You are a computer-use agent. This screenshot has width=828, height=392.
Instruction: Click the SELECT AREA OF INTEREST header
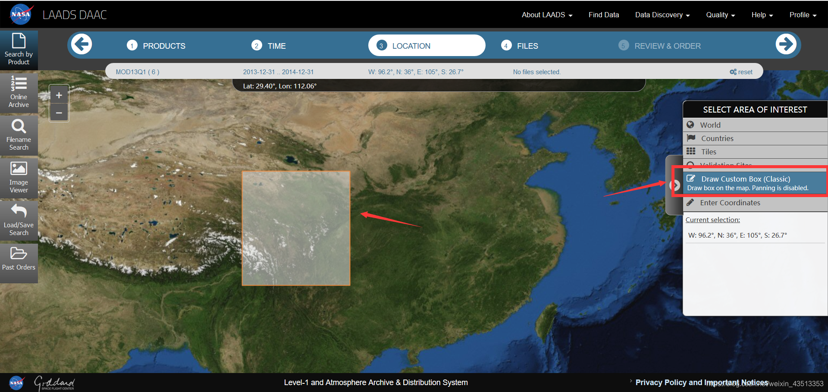click(755, 110)
